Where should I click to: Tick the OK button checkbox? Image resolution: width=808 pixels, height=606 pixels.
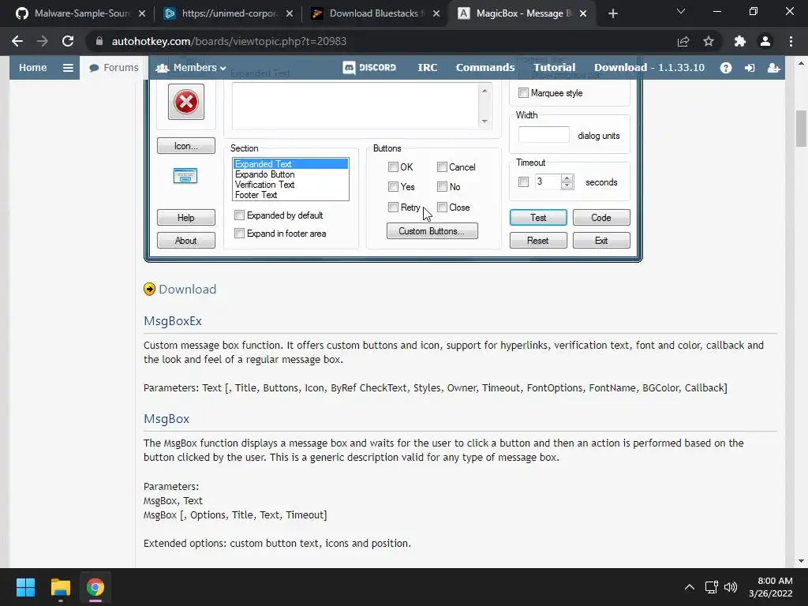click(x=393, y=167)
